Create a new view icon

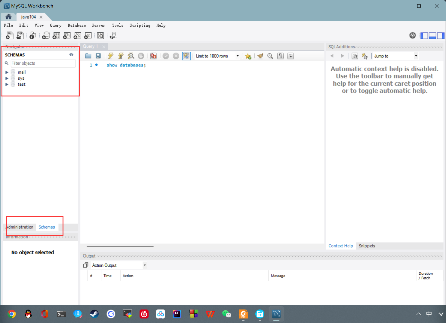[x=67, y=35]
